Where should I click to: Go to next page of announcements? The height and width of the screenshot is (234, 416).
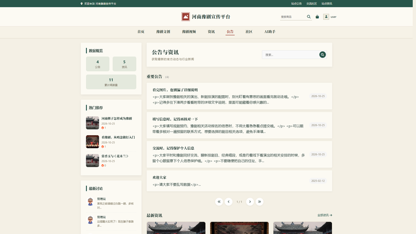[x=250, y=202]
